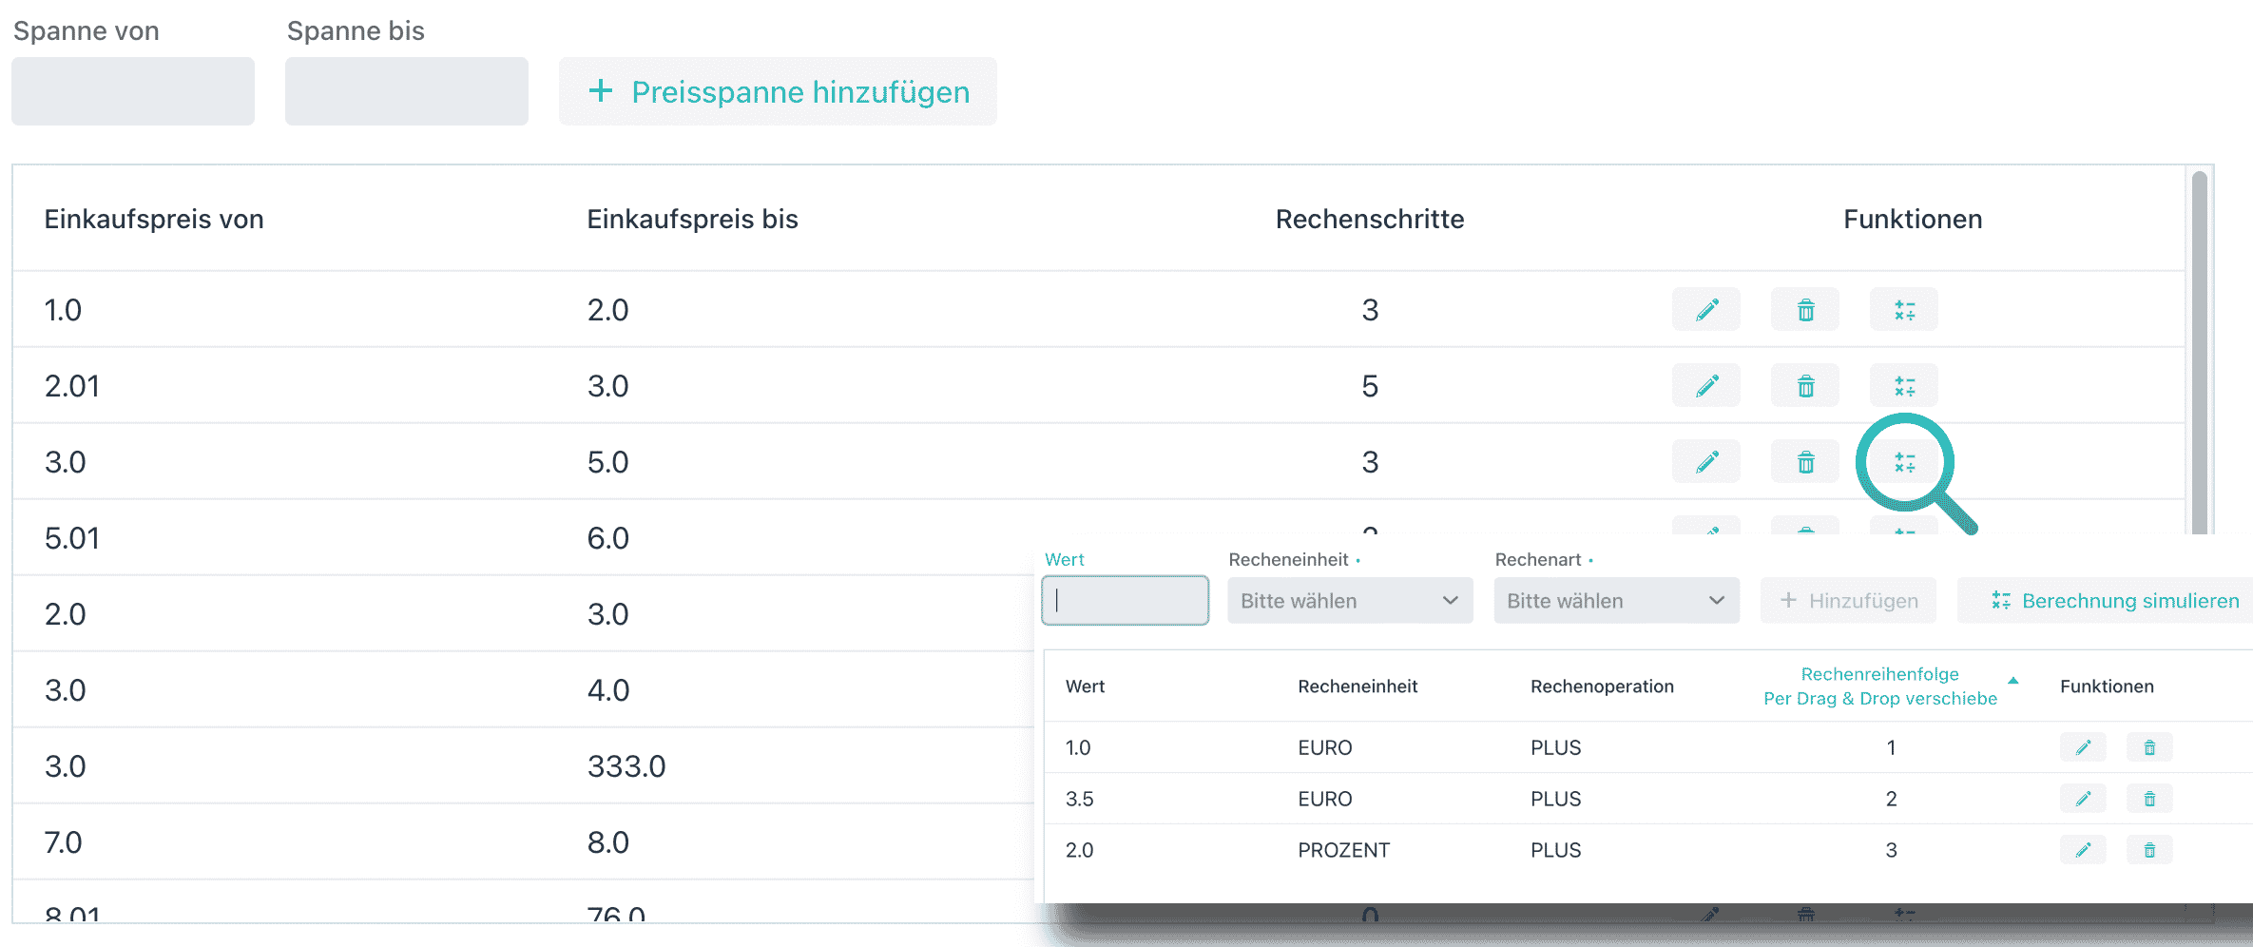The height and width of the screenshot is (947, 2253).
Task: Click the Rechenoperation column header
Action: [1602, 686]
